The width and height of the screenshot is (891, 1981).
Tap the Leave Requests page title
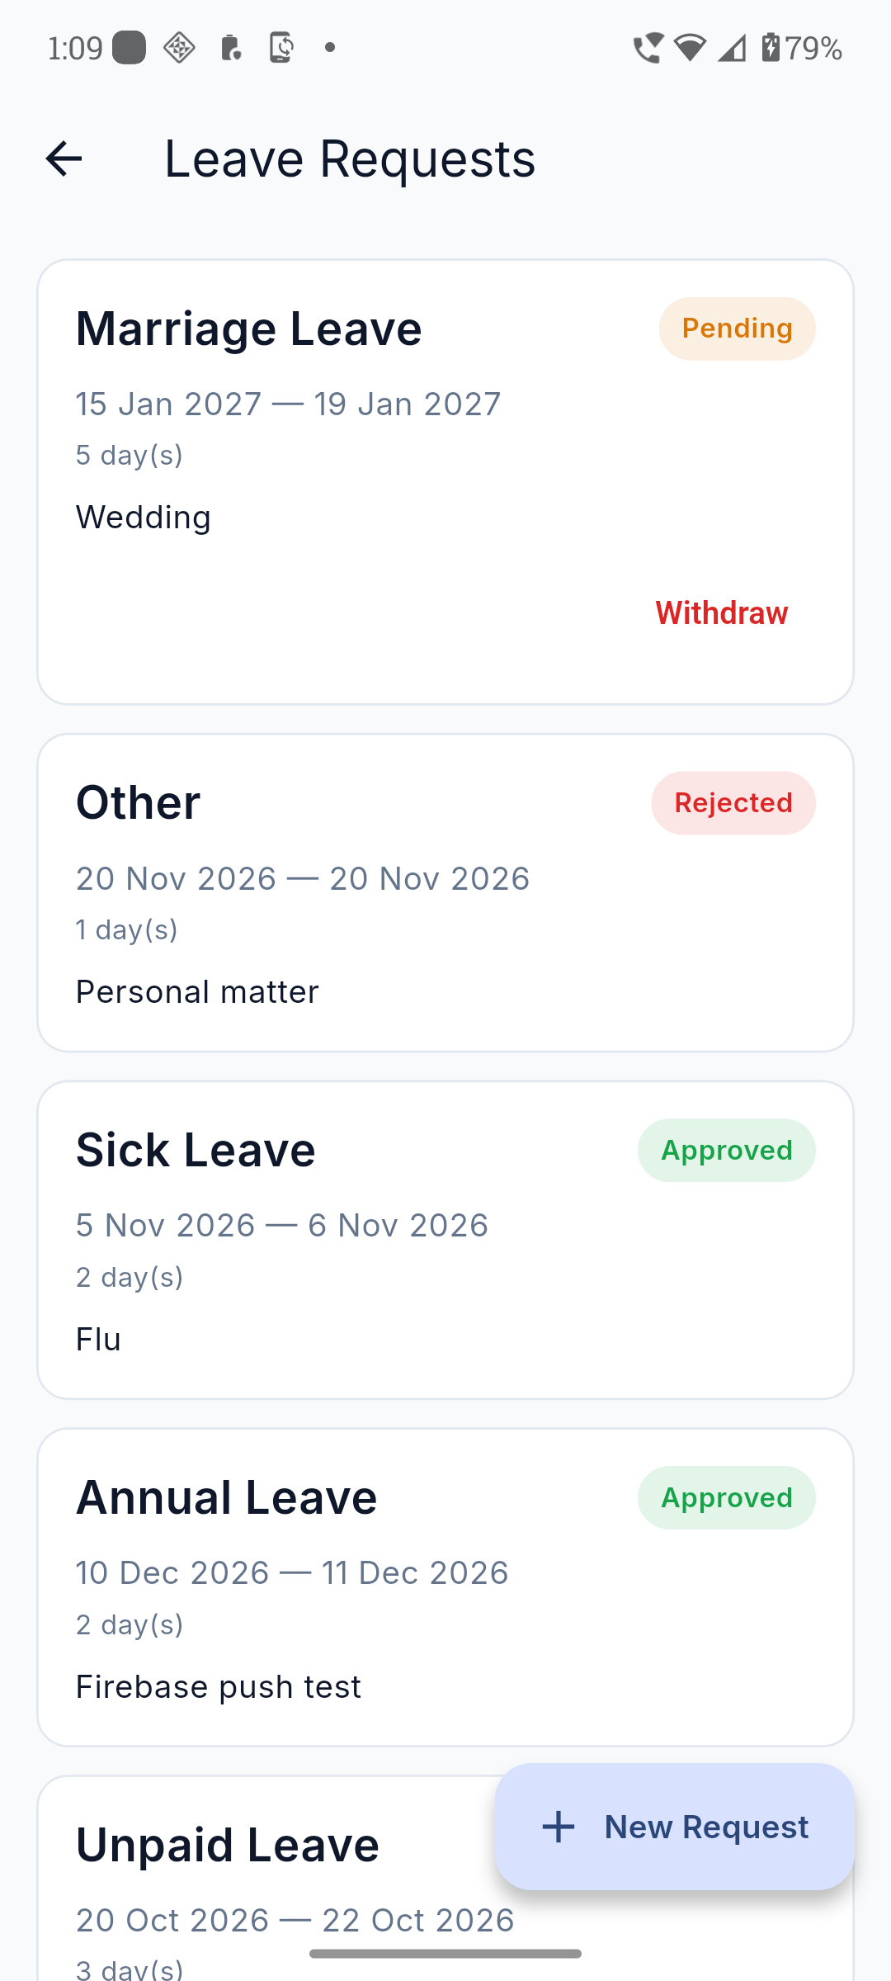pyautogui.click(x=350, y=158)
